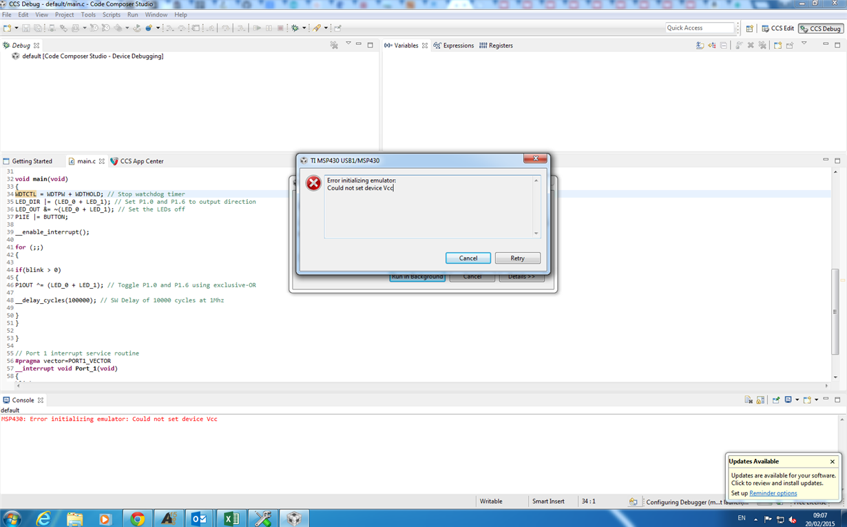Viewport: 847px width, 527px height.
Task: Click the Windows Start button
Action: coord(12,518)
